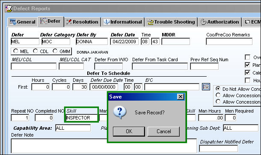The height and width of the screenshot is (155, 261).
Task: Switch to the General tab
Action: (x=23, y=22)
